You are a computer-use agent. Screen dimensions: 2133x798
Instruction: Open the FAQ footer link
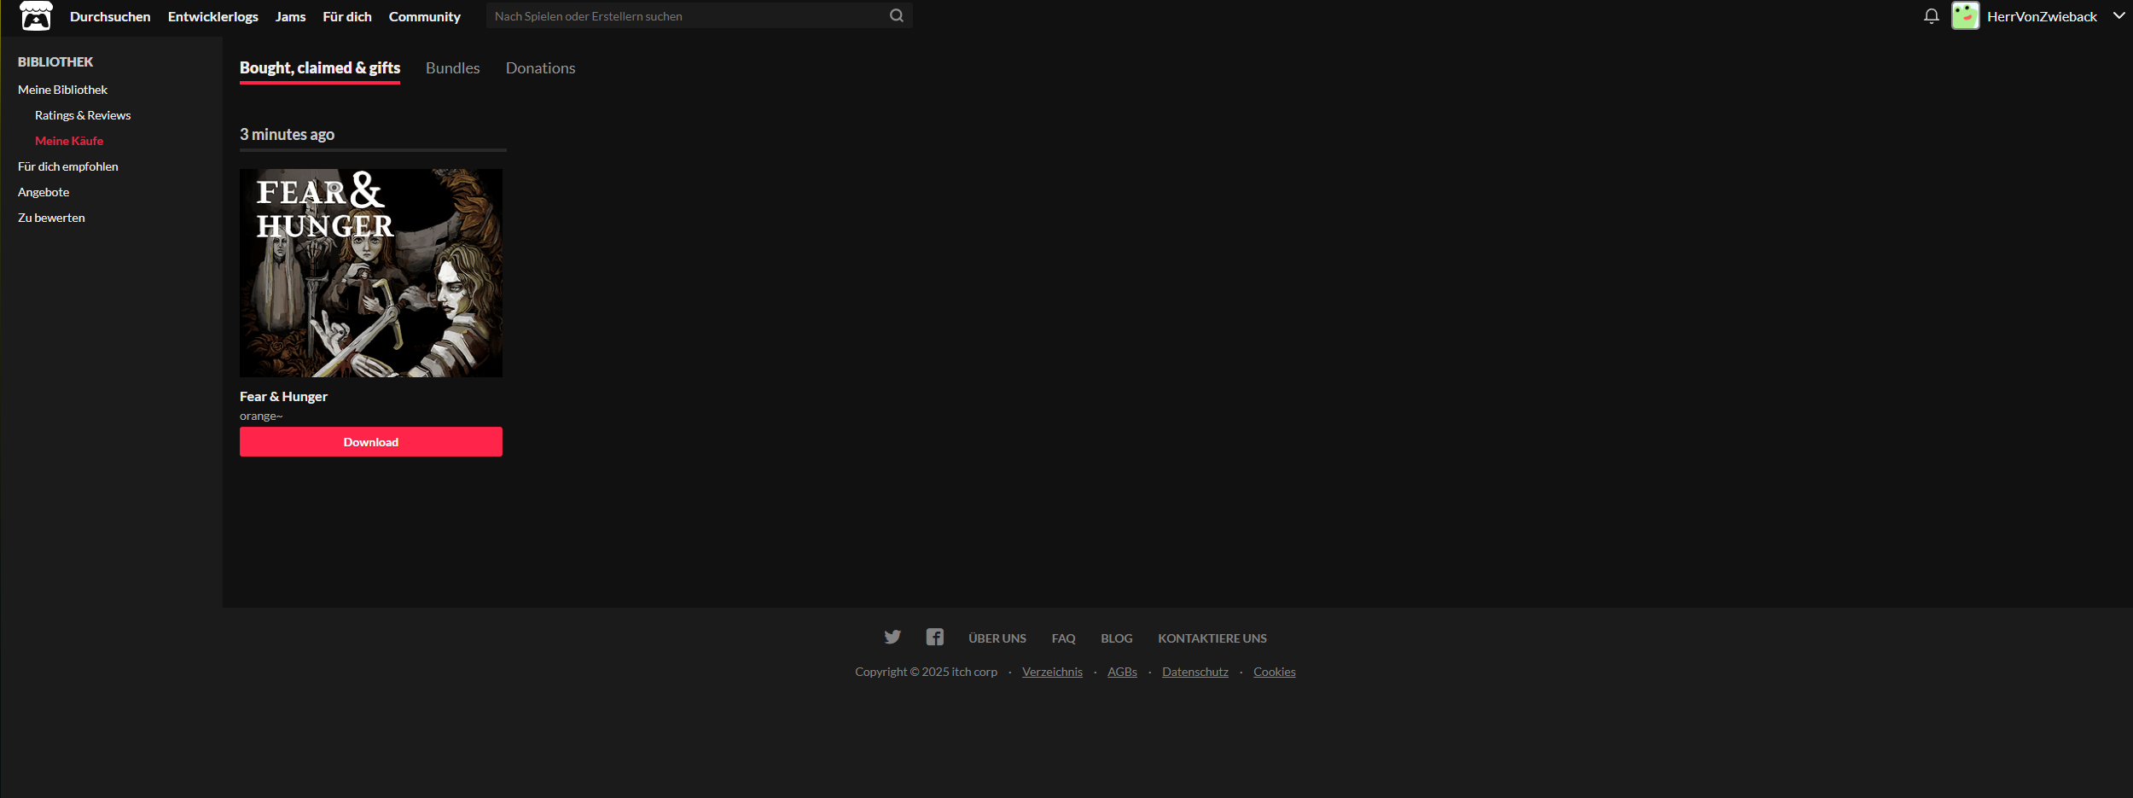[x=1063, y=638]
